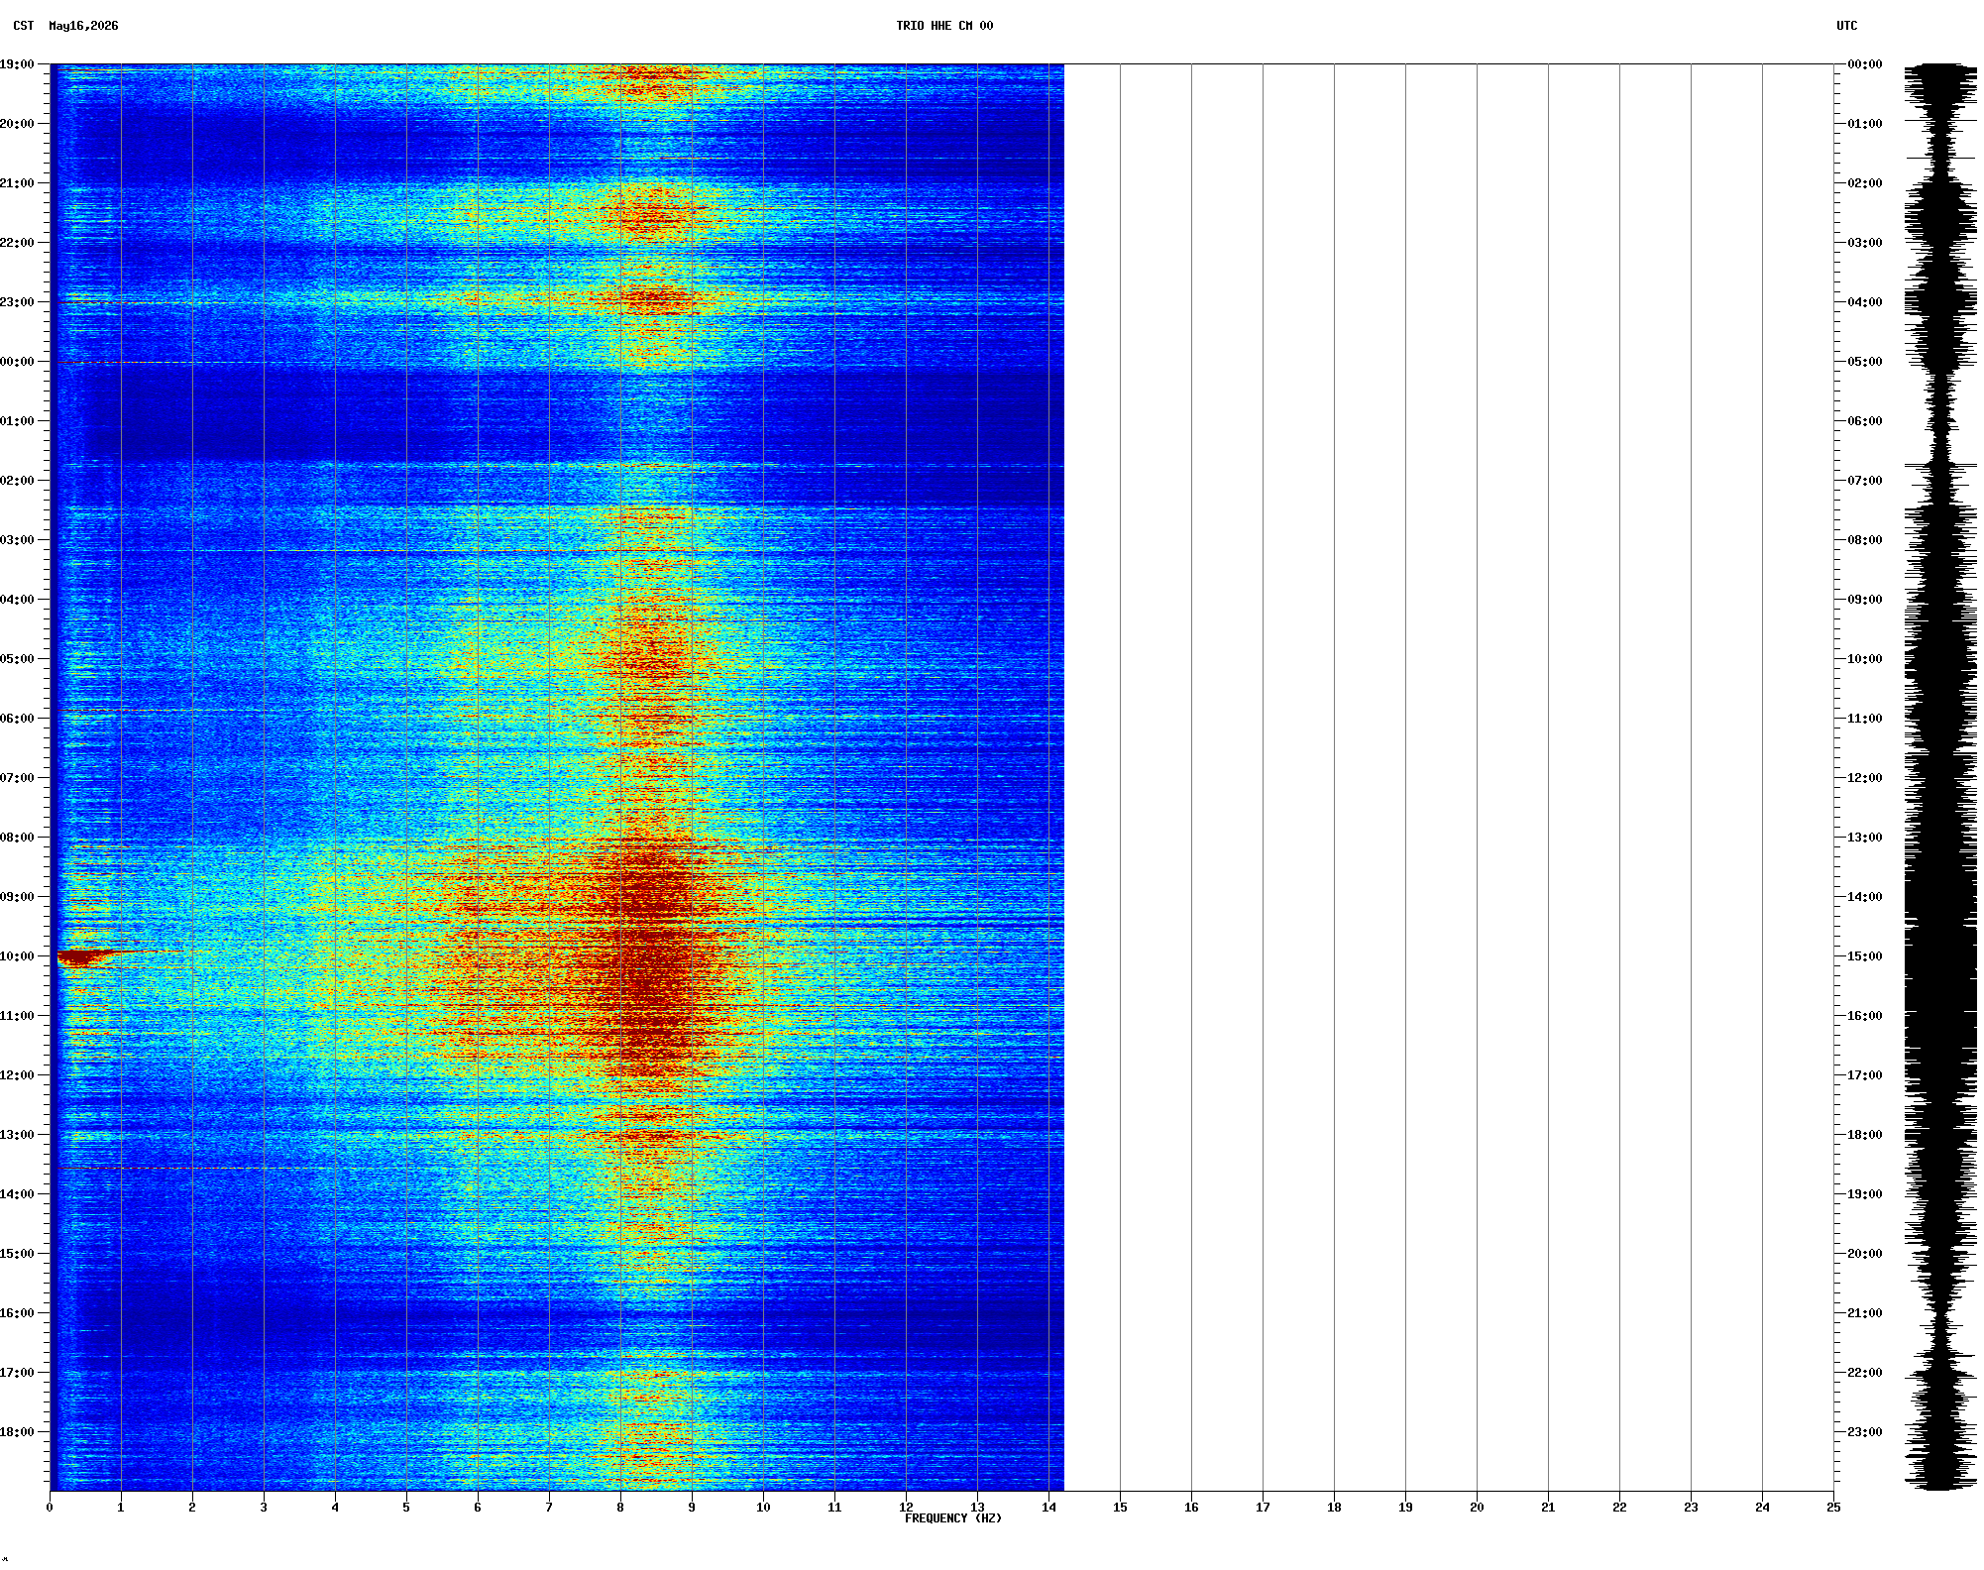Viewport: 1984px width, 1570px height.
Task: Click the 8 Hz frequency tick label
Action: click(620, 1508)
